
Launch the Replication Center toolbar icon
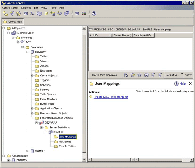coord(12,13)
